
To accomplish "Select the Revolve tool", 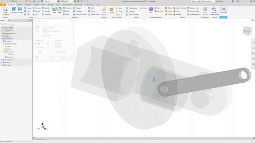I will (x=20, y=10).
